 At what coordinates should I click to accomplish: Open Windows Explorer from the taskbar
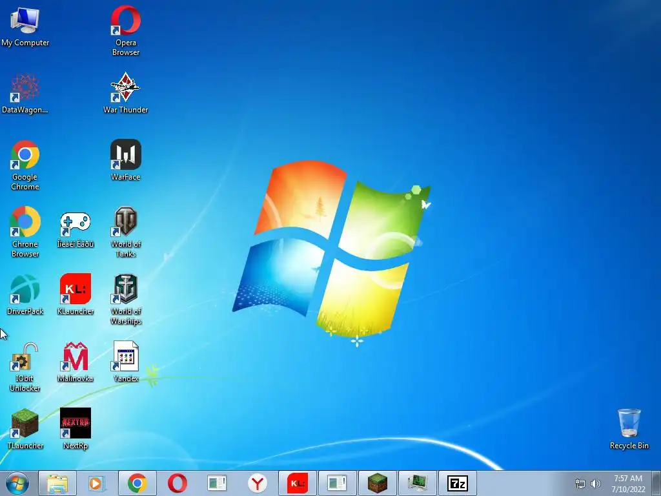[x=57, y=483]
